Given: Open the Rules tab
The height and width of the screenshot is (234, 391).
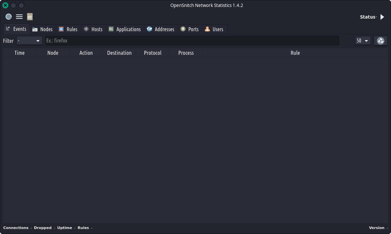Looking at the screenshot, I should point(68,29).
